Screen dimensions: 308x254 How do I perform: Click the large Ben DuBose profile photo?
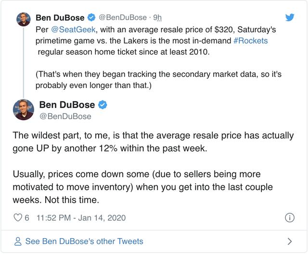(24, 110)
